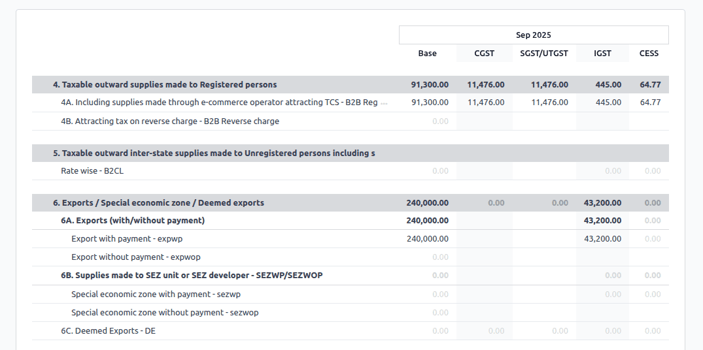703x350 pixels.
Task: Click the SGST/UTGST column header
Action: 544,54
